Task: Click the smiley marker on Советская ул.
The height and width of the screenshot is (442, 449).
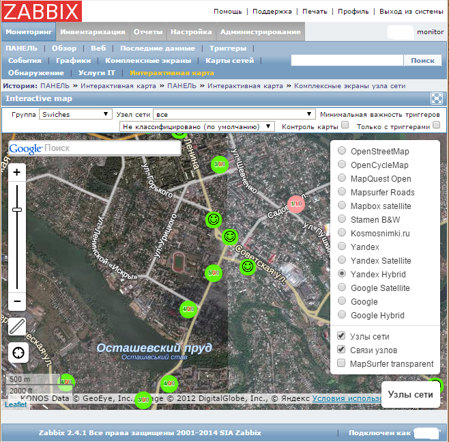Action: [x=248, y=267]
